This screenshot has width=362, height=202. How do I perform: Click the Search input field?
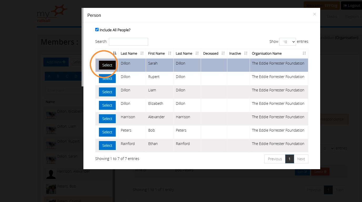[x=128, y=42]
